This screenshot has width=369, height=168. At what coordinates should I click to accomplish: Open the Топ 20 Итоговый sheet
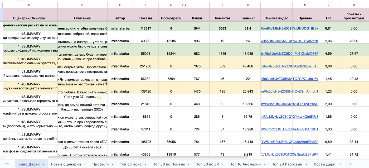click(x=287, y=164)
